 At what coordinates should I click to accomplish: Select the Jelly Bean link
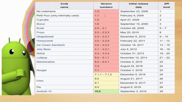(x=44, y=49)
